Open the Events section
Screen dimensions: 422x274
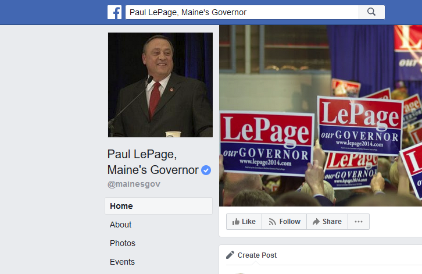pos(122,262)
